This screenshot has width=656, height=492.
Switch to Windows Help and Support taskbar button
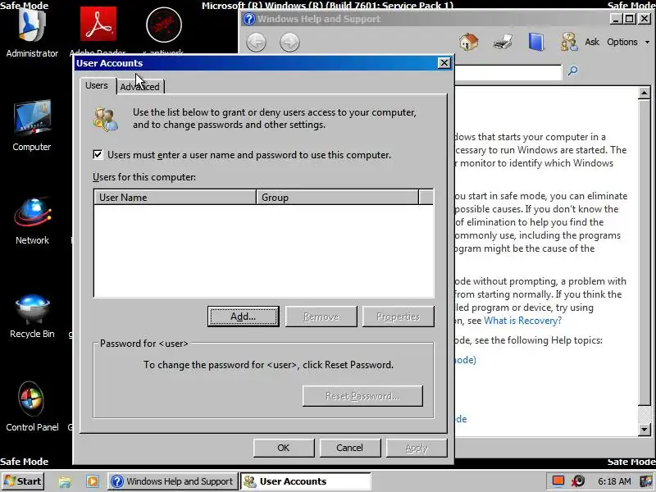[173, 481]
